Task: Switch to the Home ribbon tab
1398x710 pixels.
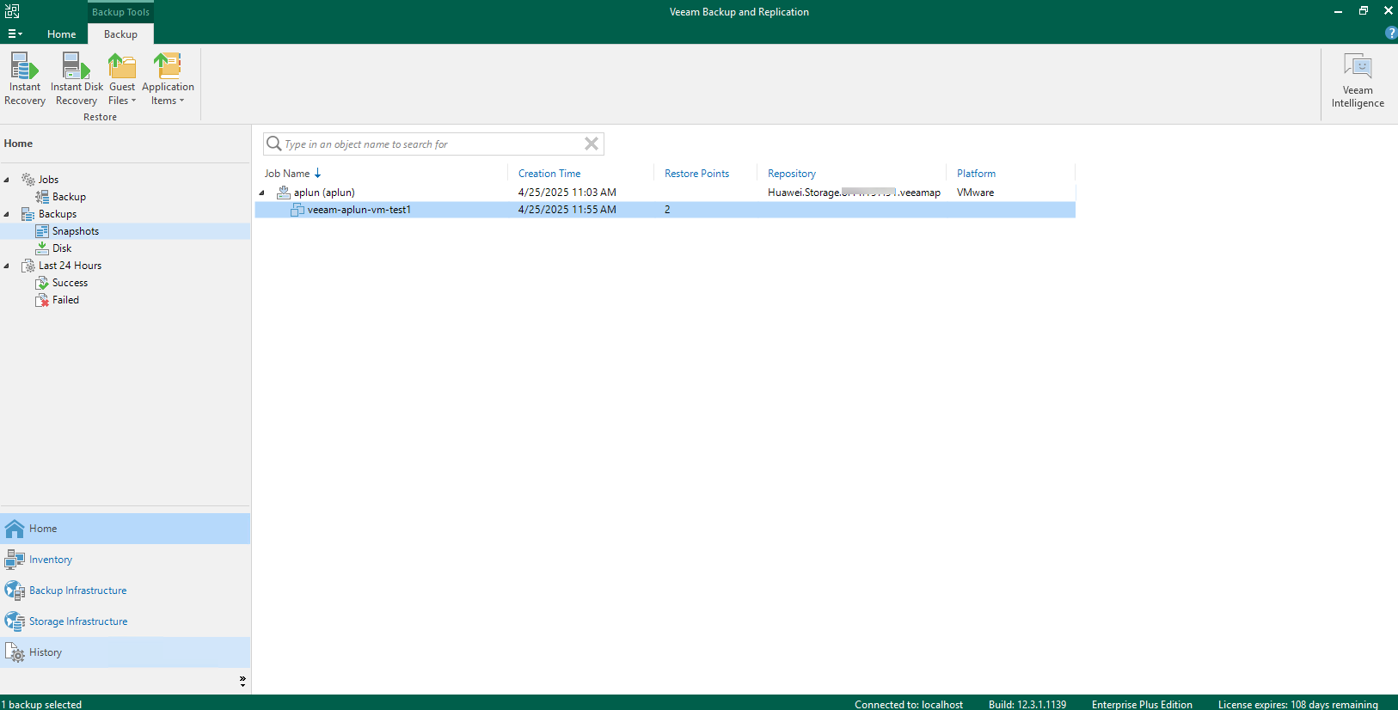Action: click(61, 34)
